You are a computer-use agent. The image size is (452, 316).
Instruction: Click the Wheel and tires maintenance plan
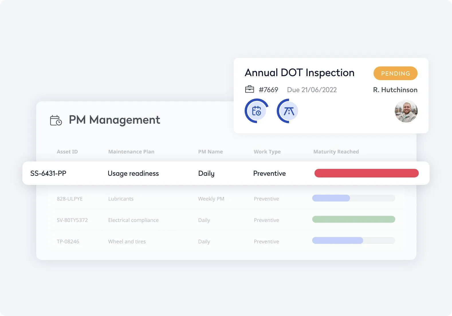tap(127, 242)
